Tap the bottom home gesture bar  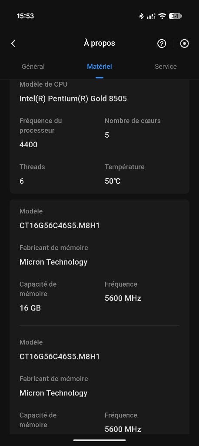[x=99, y=440]
